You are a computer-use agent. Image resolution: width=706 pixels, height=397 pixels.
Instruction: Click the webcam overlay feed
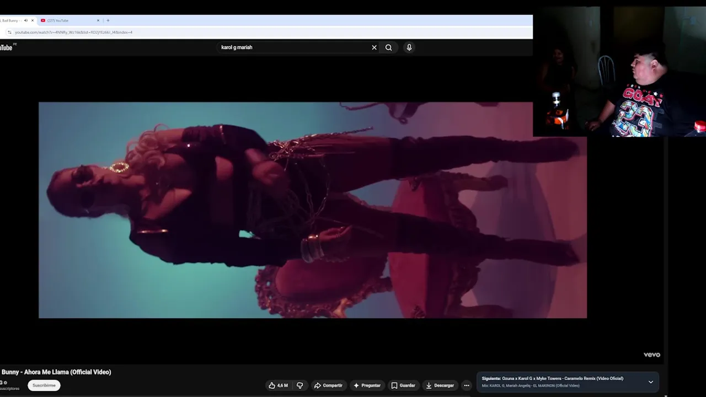619,72
